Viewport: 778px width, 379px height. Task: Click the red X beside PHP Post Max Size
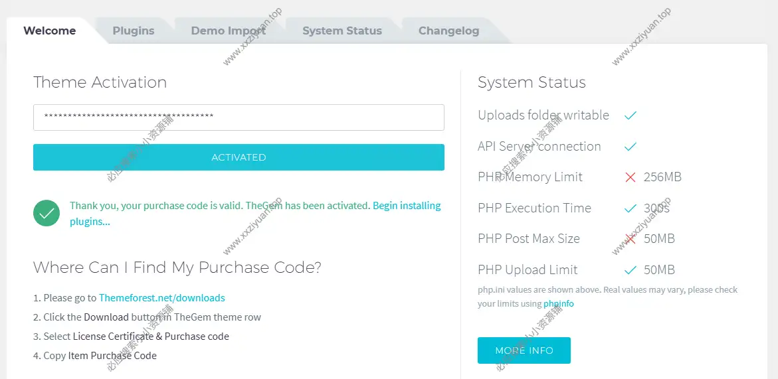[x=631, y=239]
